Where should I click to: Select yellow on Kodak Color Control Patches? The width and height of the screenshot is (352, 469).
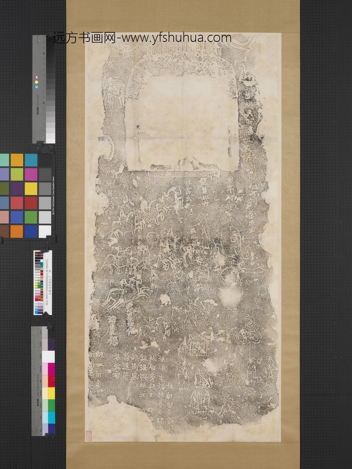click(x=51, y=392)
